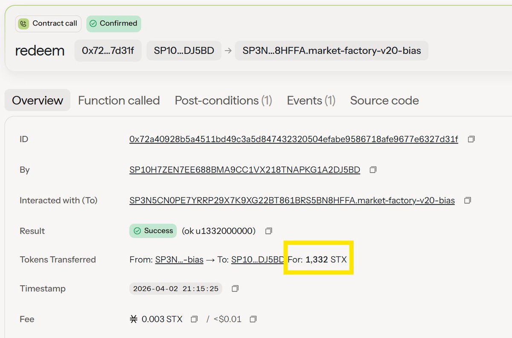The height and width of the screenshot is (338, 512).
Task: Click the 0x72...7d31f header chip
Action: click(108, 51)
